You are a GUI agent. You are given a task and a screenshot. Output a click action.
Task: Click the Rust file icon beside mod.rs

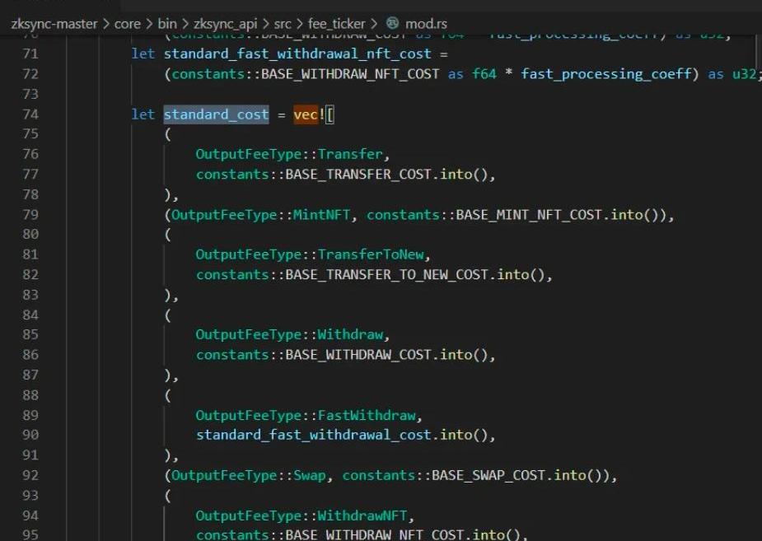point(392,23)
